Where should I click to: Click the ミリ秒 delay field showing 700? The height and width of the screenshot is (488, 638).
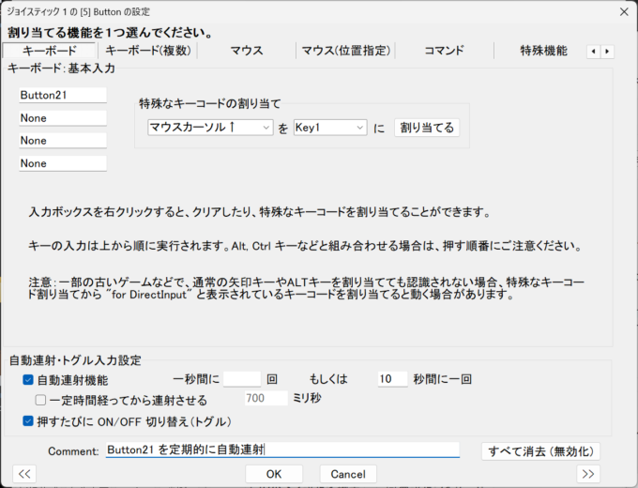coord(266,398)
